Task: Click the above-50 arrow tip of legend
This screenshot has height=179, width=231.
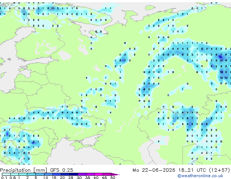Action: point(115,174)
